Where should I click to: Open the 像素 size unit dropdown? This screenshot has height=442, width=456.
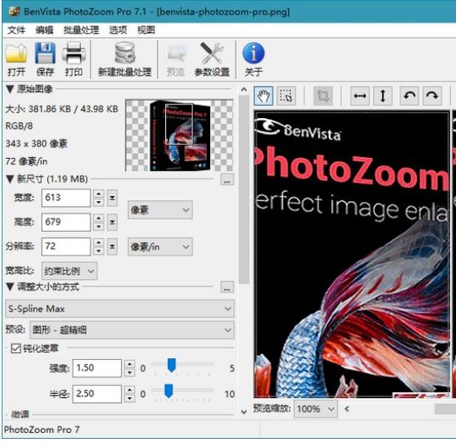(x=160, y=210)
